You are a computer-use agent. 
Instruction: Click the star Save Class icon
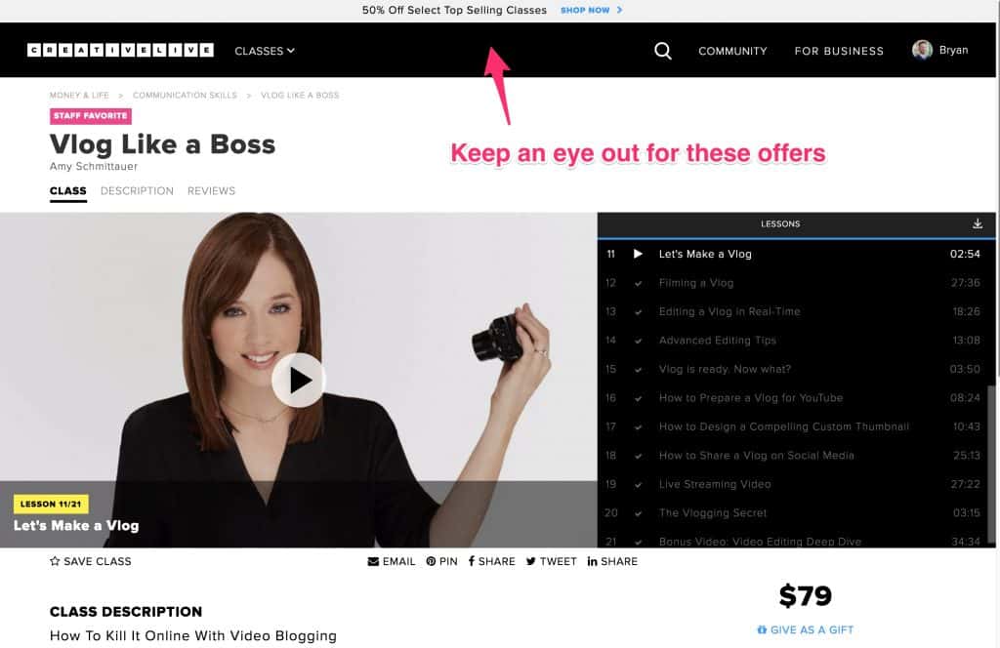[55, 561]
